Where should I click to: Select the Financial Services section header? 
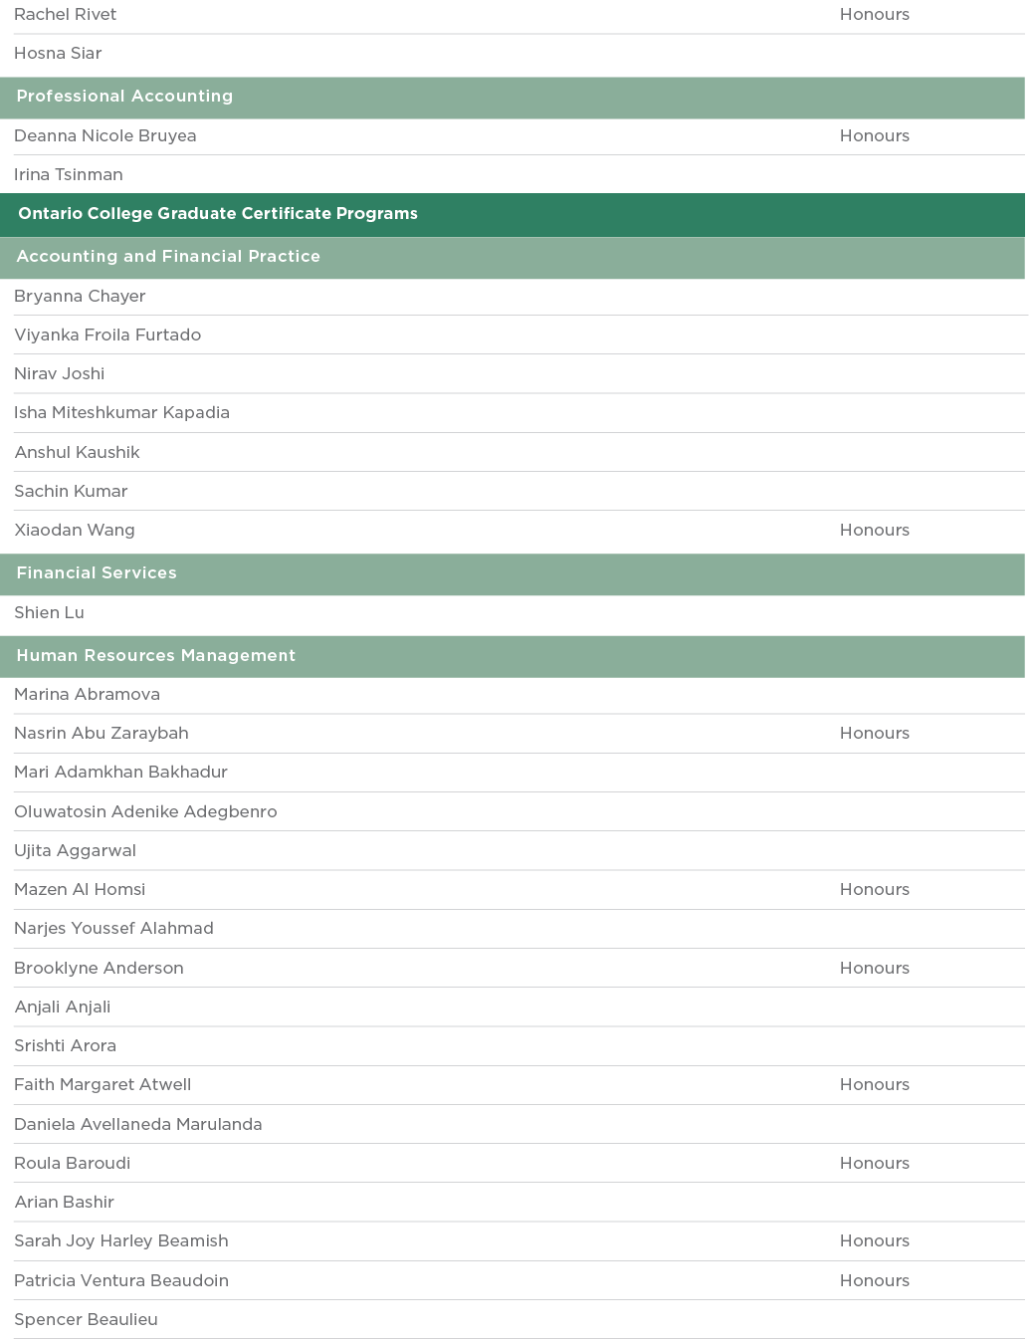(97, 573)
